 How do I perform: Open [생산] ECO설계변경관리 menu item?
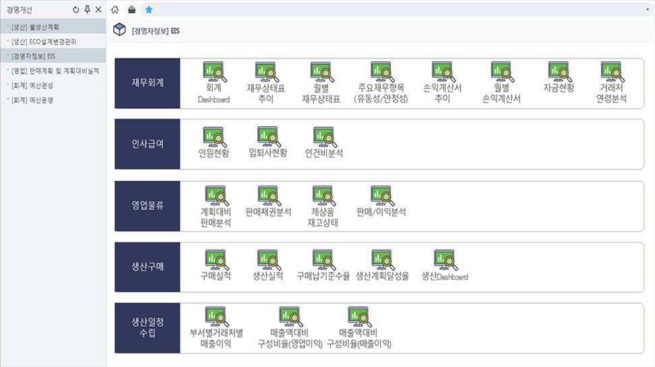point(43,41)
